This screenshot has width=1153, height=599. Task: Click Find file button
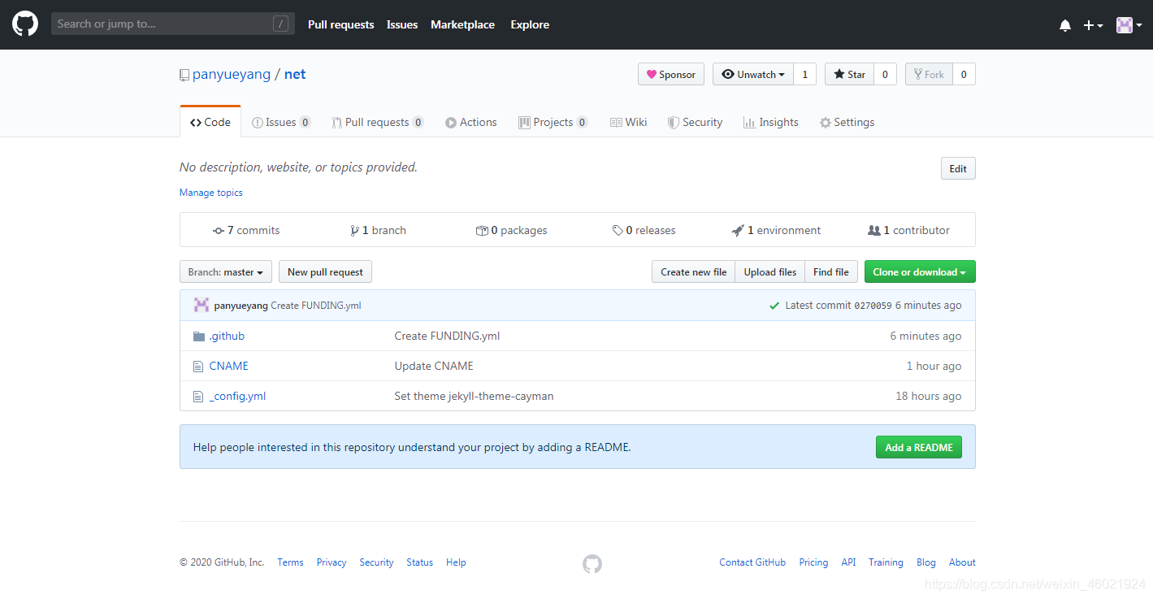[830, 271]
